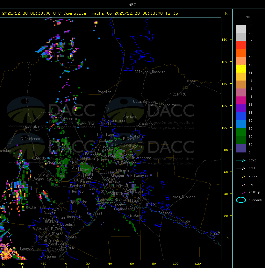Click the 'Catitas' map label
The height and width of the screenshot is (268, 265).
click(x=165, y=213)
